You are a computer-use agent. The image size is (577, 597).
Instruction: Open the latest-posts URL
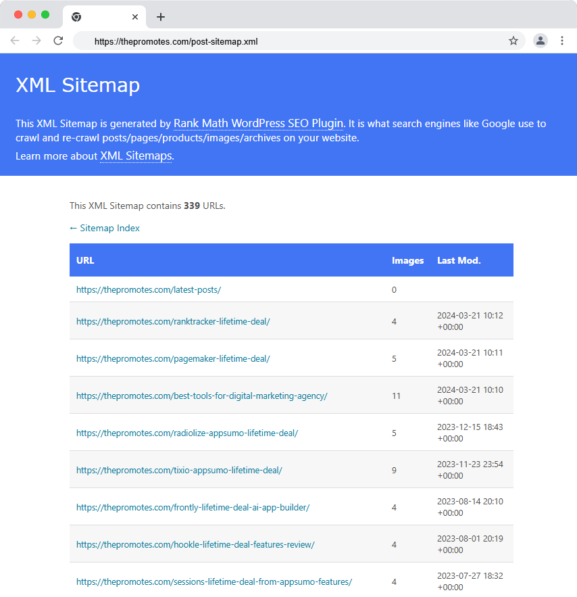click(x=149, y=290)
